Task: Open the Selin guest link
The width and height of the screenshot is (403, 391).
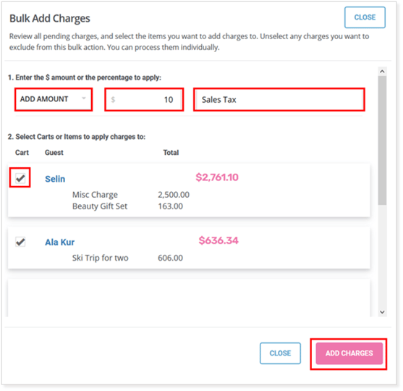Action: click(55, 179)
